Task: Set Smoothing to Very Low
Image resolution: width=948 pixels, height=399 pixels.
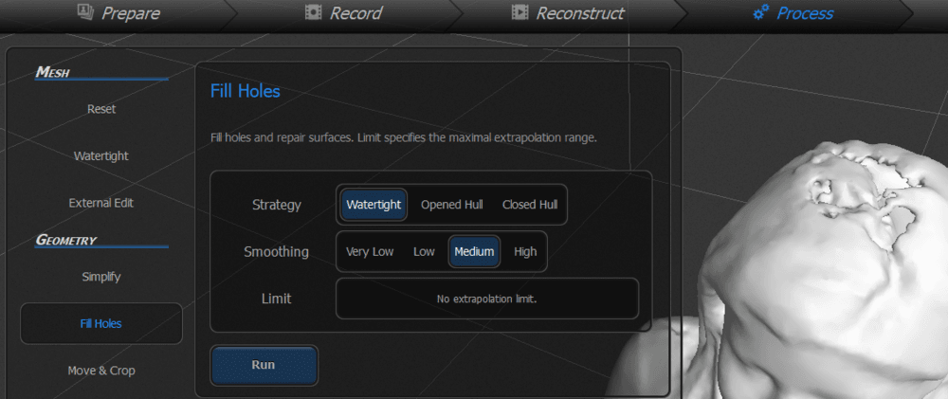Action: 370,251
